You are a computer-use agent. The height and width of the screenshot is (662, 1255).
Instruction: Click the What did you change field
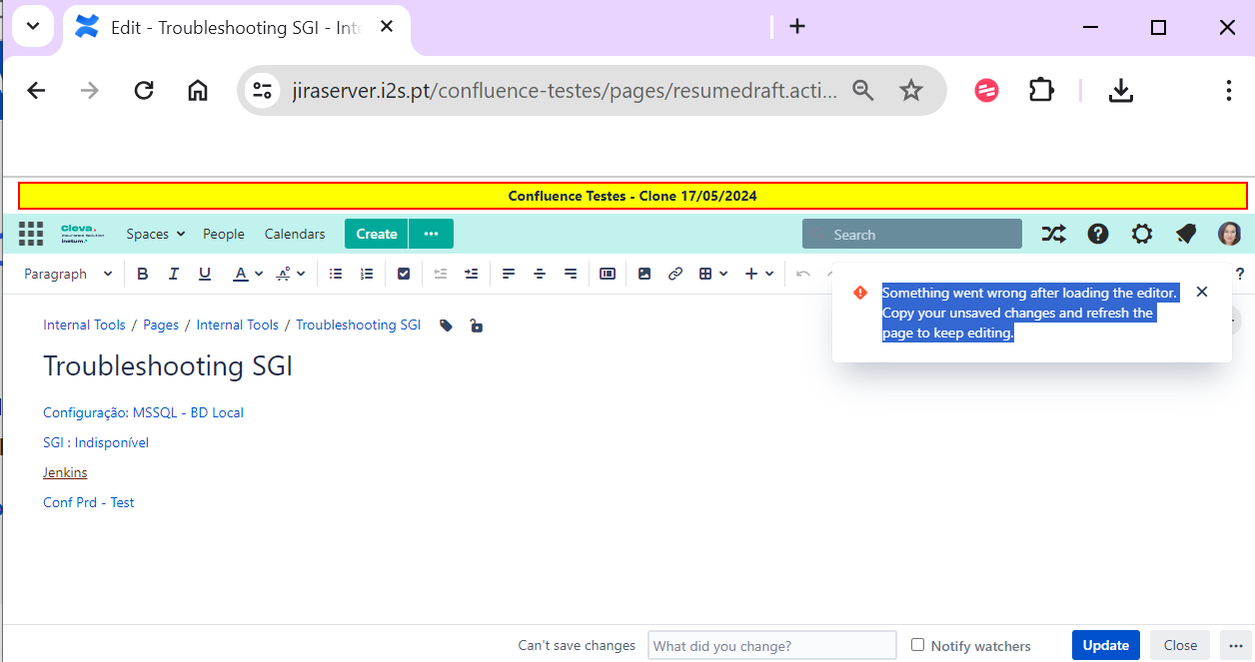click(x=772, y=646)
